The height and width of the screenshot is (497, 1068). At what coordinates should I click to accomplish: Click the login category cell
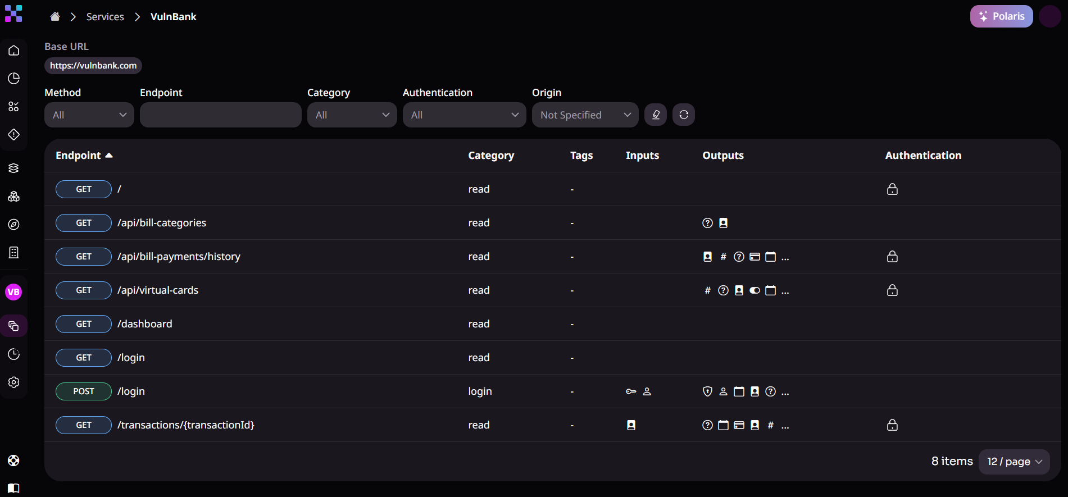pyautogui.click(x=480, y=391)
